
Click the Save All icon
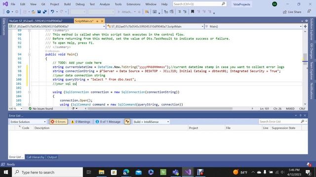point(44,12)
